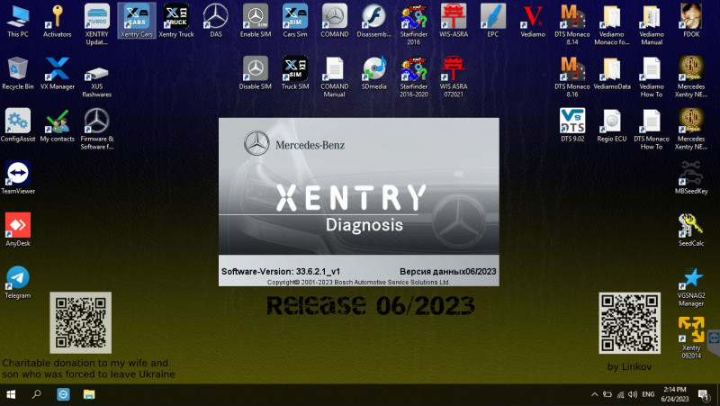Click the tray battery/power icon
The height and width of the screenshot is (406, 720).
[607, 394]
